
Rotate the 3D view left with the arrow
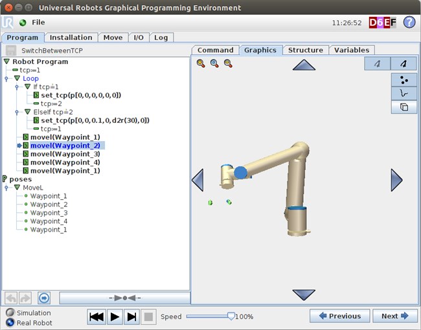click(198, 180)
